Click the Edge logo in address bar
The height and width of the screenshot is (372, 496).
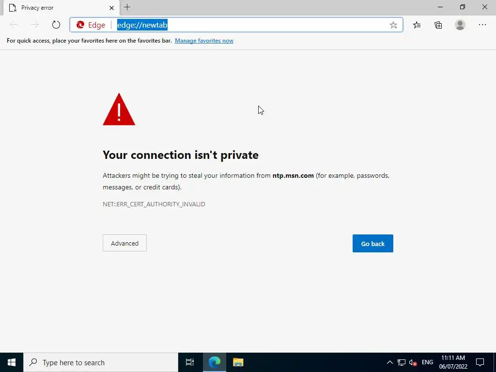80,25
